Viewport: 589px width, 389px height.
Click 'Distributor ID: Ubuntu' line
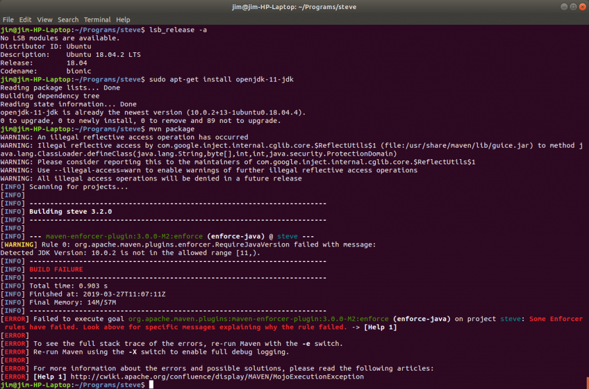point(46,47)
